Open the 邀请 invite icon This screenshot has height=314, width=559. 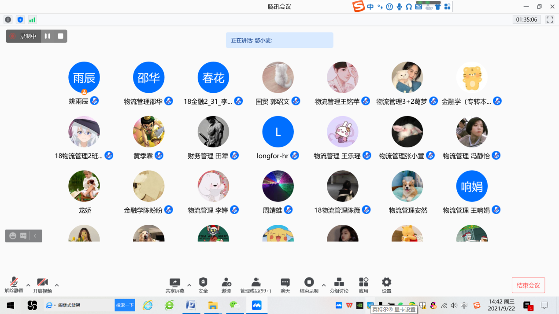[226, 285]
